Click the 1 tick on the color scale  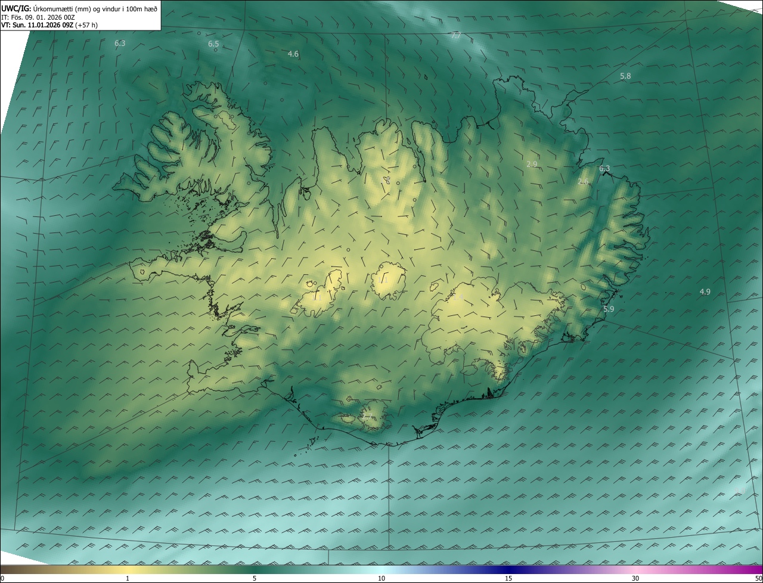click(128, 578)
